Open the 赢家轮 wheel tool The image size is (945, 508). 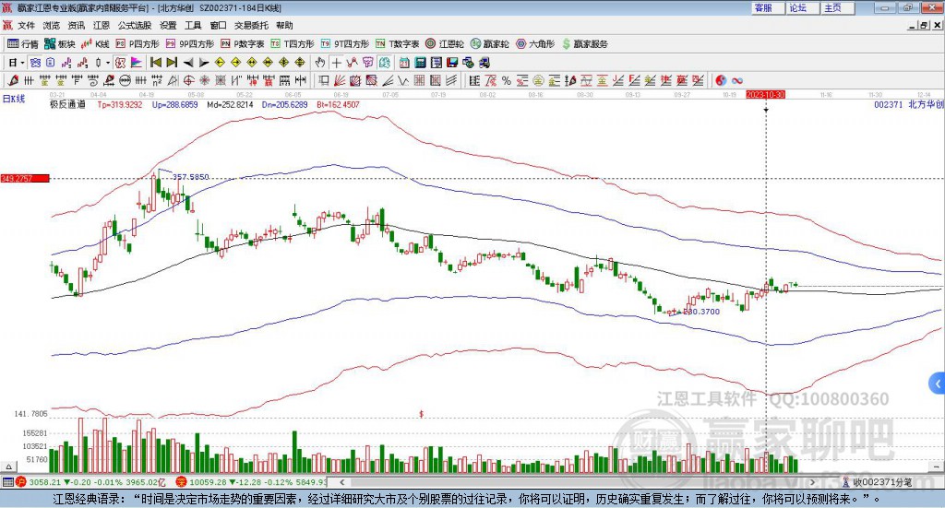pos(490,44)
